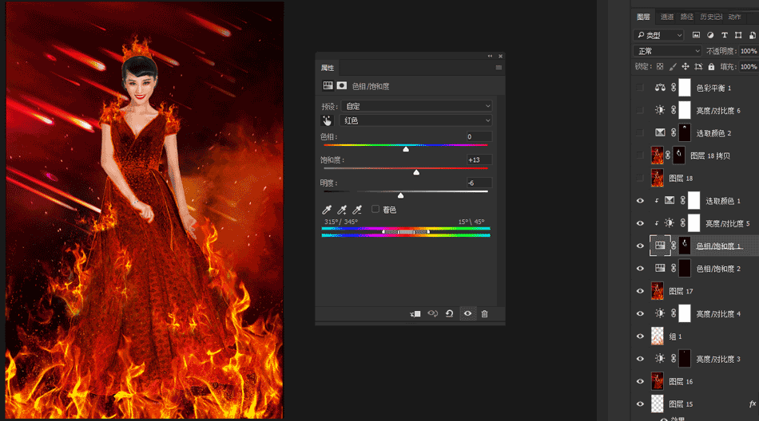Click the 色彩平衡 1 balance-scale icon
The image size is (759, 421).
click(x=660, y=88)
